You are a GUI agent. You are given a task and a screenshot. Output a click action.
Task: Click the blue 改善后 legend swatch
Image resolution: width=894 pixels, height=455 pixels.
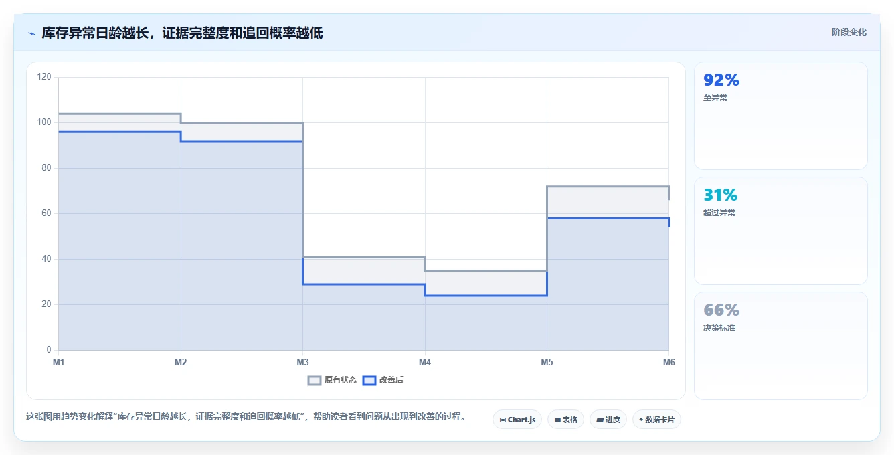point(369,380)
